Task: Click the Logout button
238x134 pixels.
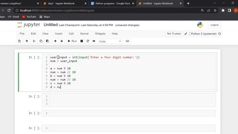Action: pyautogui.click(x=214, y=25)
